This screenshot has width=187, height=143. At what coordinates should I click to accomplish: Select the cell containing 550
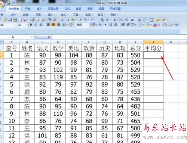point(135,55)
